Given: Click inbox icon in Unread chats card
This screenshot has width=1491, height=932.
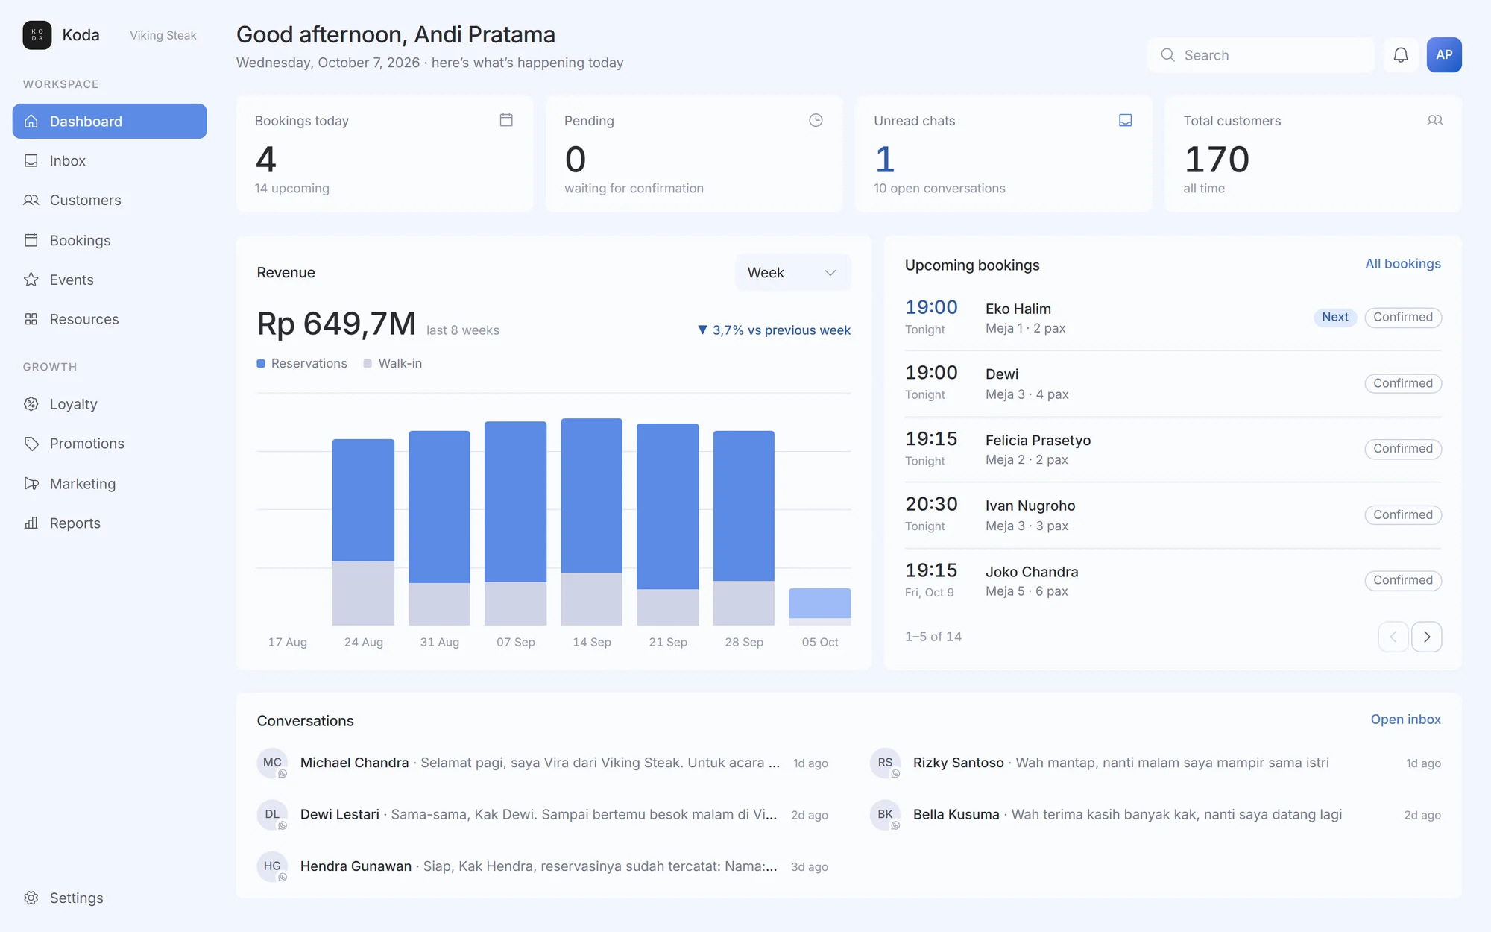Looking at the screenshot, I should [x=1126, y=120].
